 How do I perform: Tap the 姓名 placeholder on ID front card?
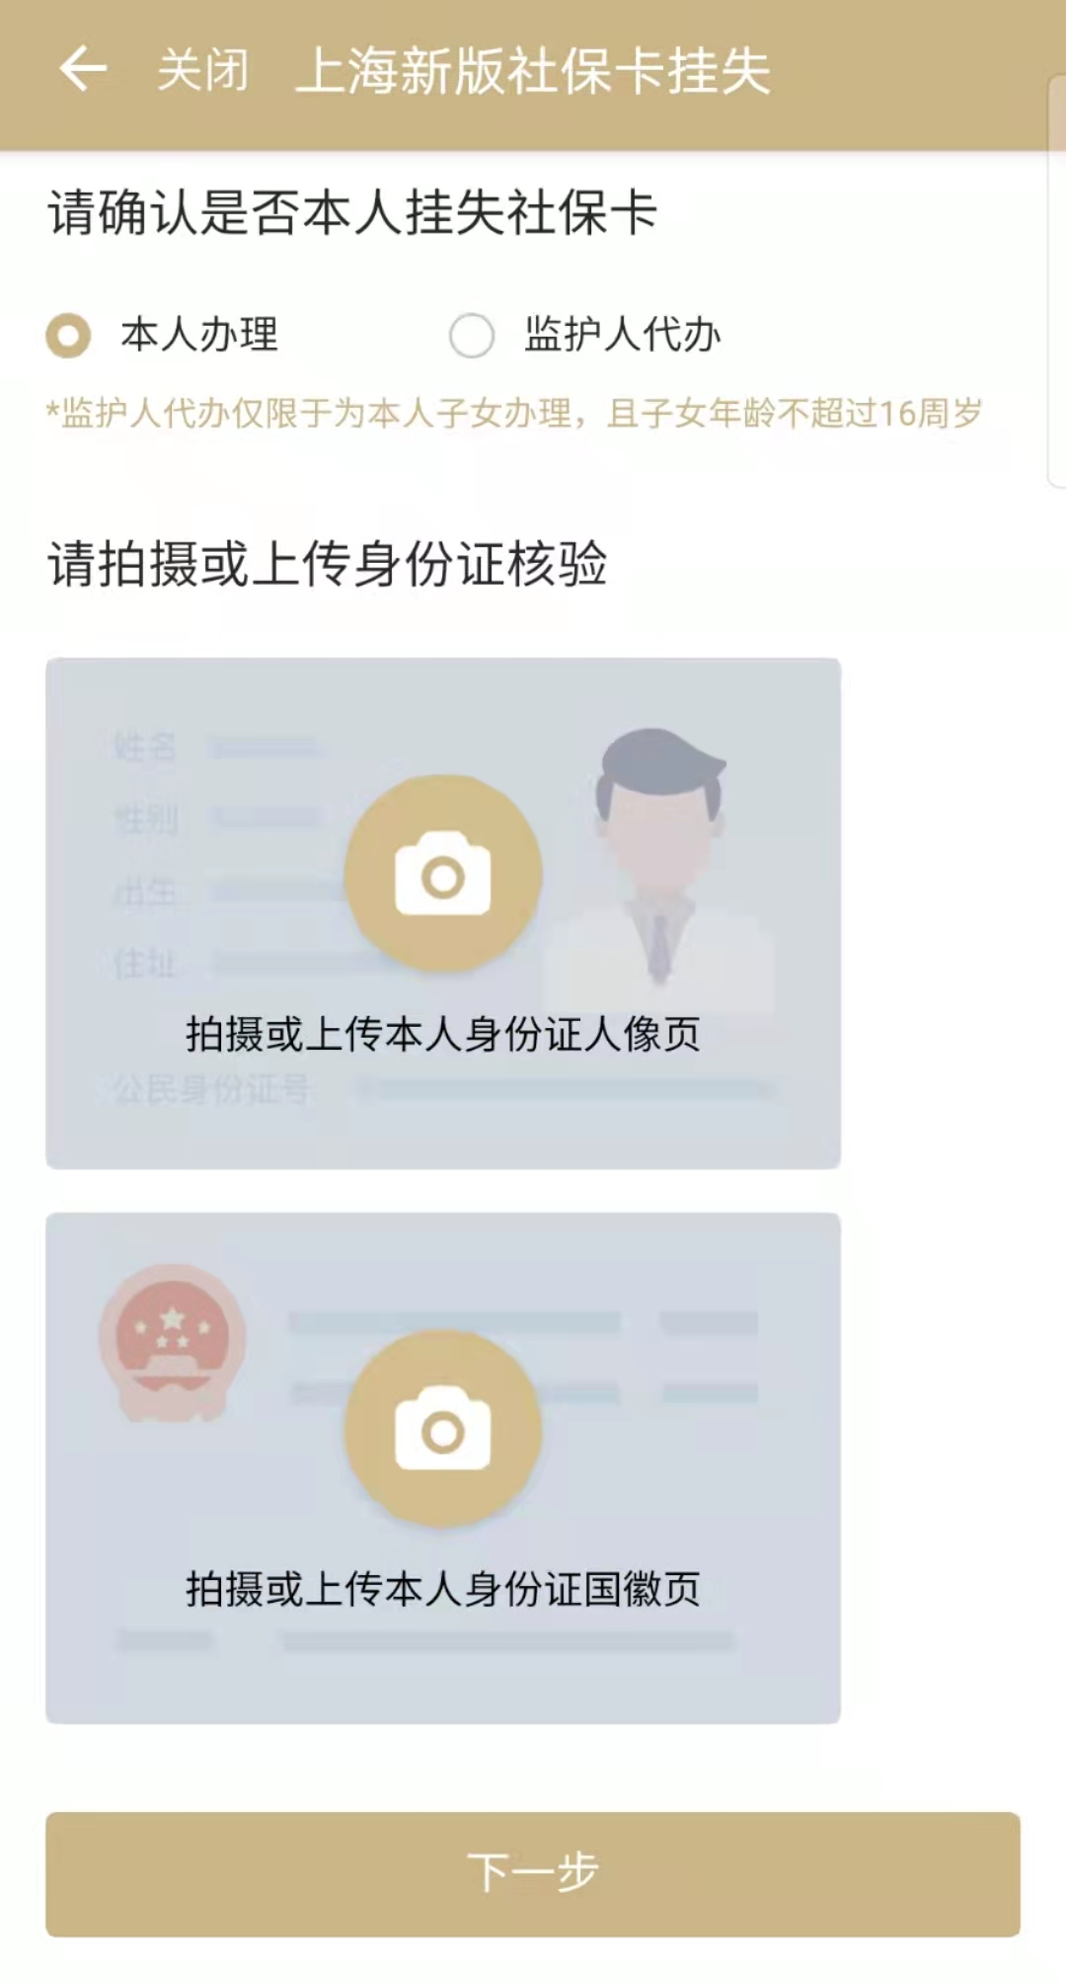(144, 746)
